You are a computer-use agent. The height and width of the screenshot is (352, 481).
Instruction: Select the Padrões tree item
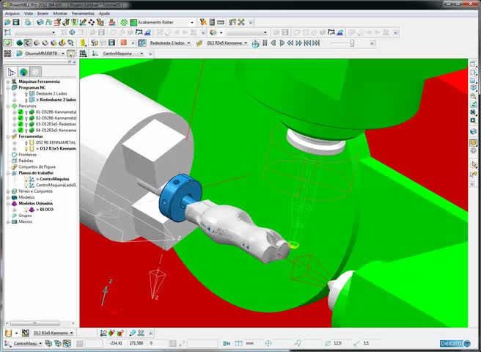pyautogui.click(x=26, y=161)
